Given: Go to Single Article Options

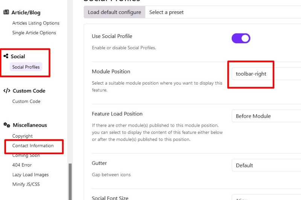Looking at the screenshot, I should click(x=34, y=33).
